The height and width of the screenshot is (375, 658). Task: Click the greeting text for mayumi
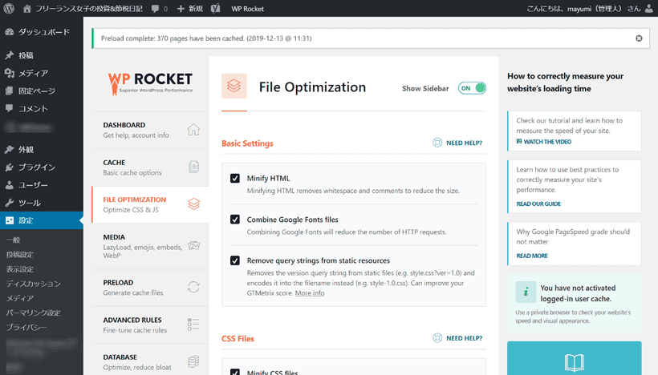[x=583, y=9]
